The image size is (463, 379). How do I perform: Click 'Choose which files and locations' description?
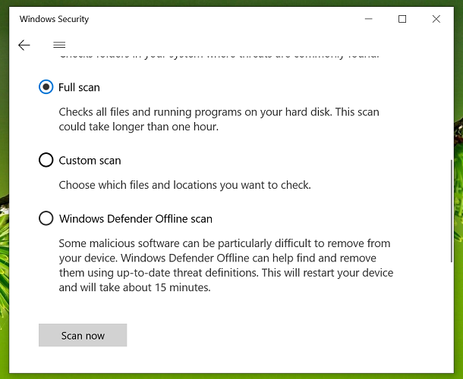tap(185, 185)
